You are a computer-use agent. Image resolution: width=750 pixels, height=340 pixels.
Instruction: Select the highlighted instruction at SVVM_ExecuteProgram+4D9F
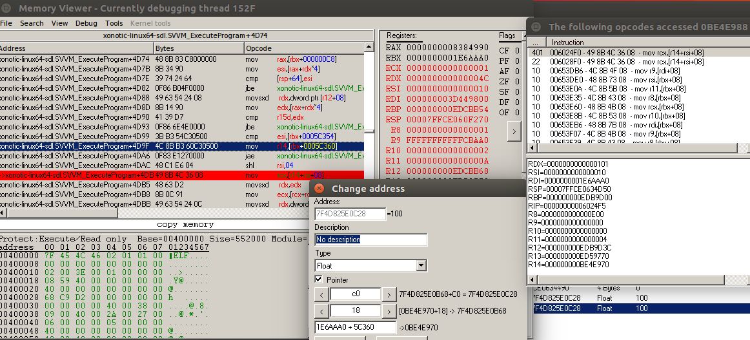coord(182,146)
